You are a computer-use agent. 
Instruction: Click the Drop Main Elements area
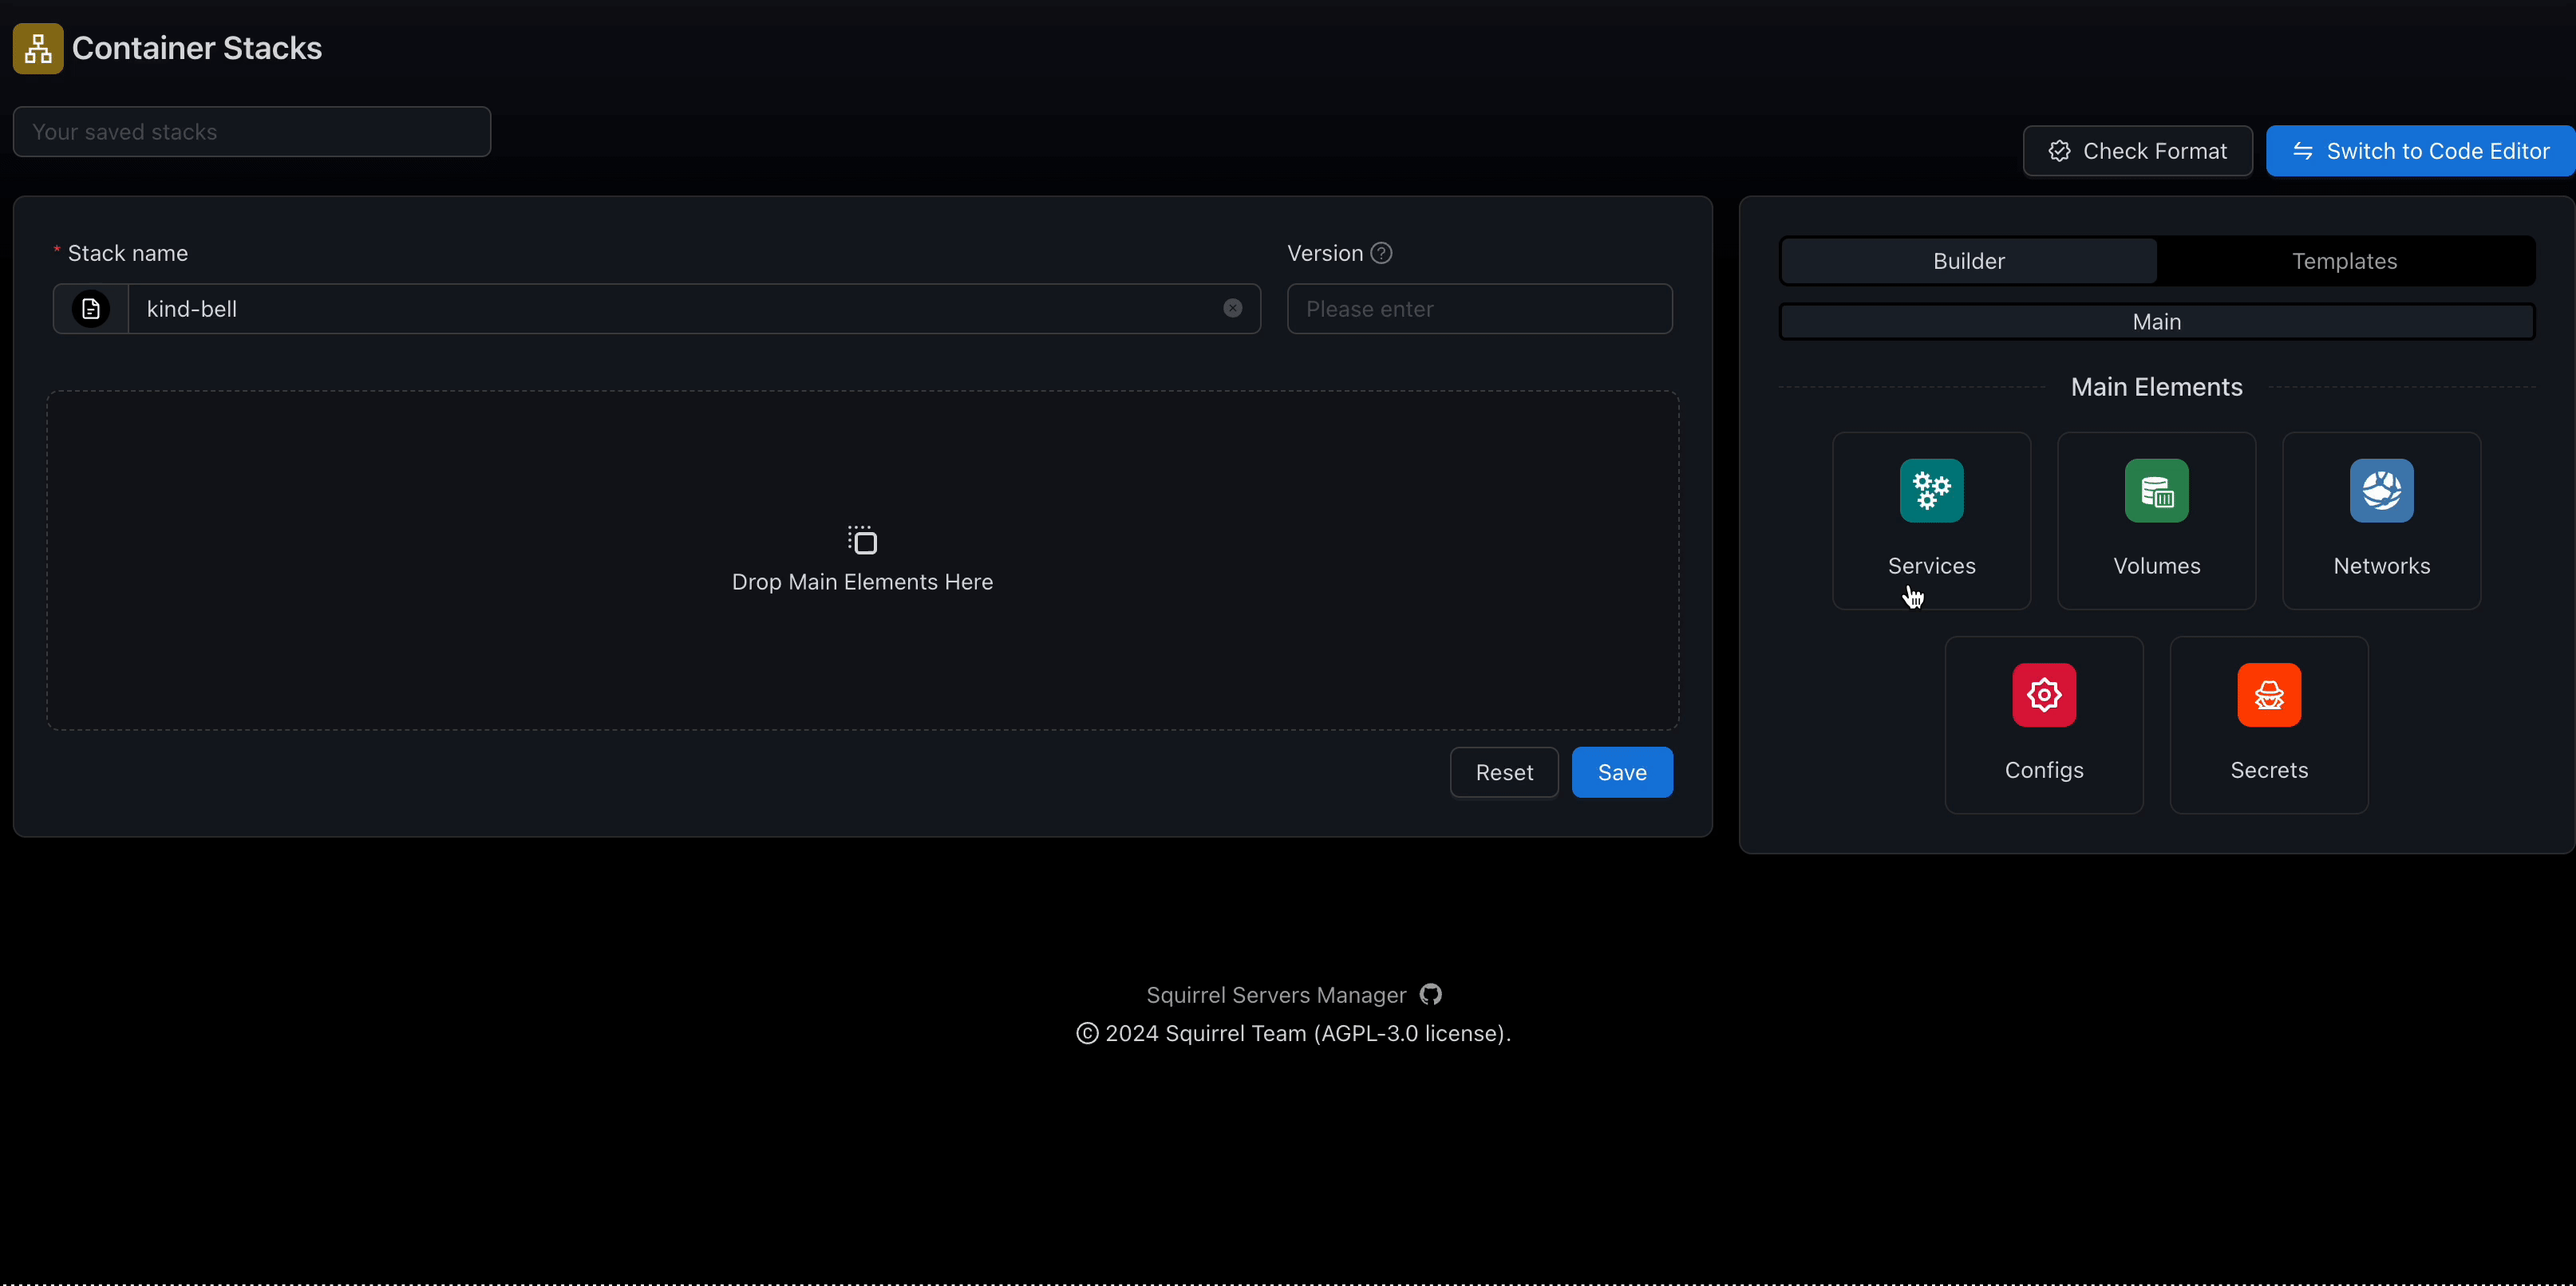coord(862,560)
